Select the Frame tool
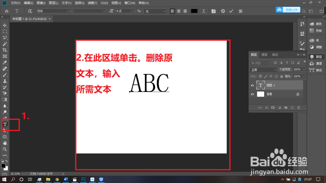Screen dimensions: 326x183 [5, 56]
